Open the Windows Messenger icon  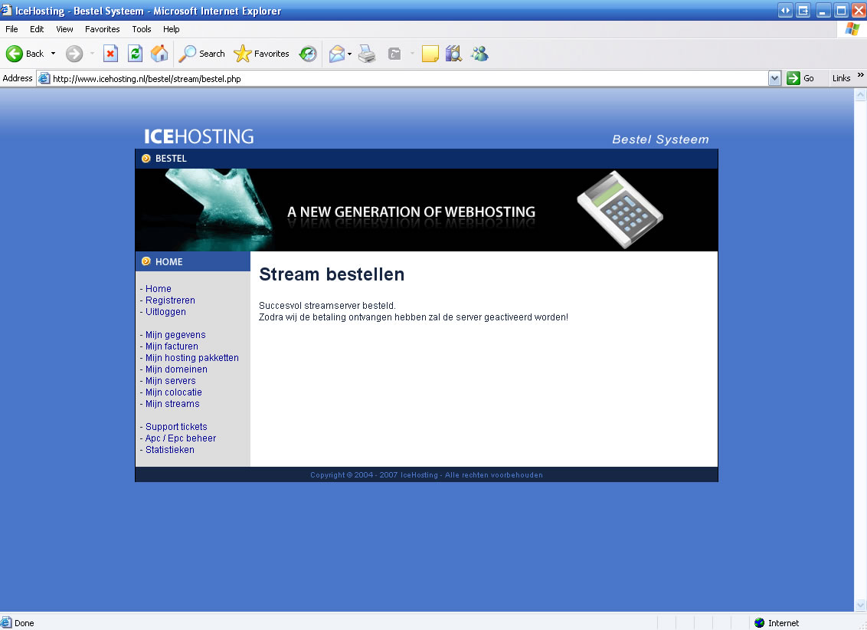coord(480,54)
